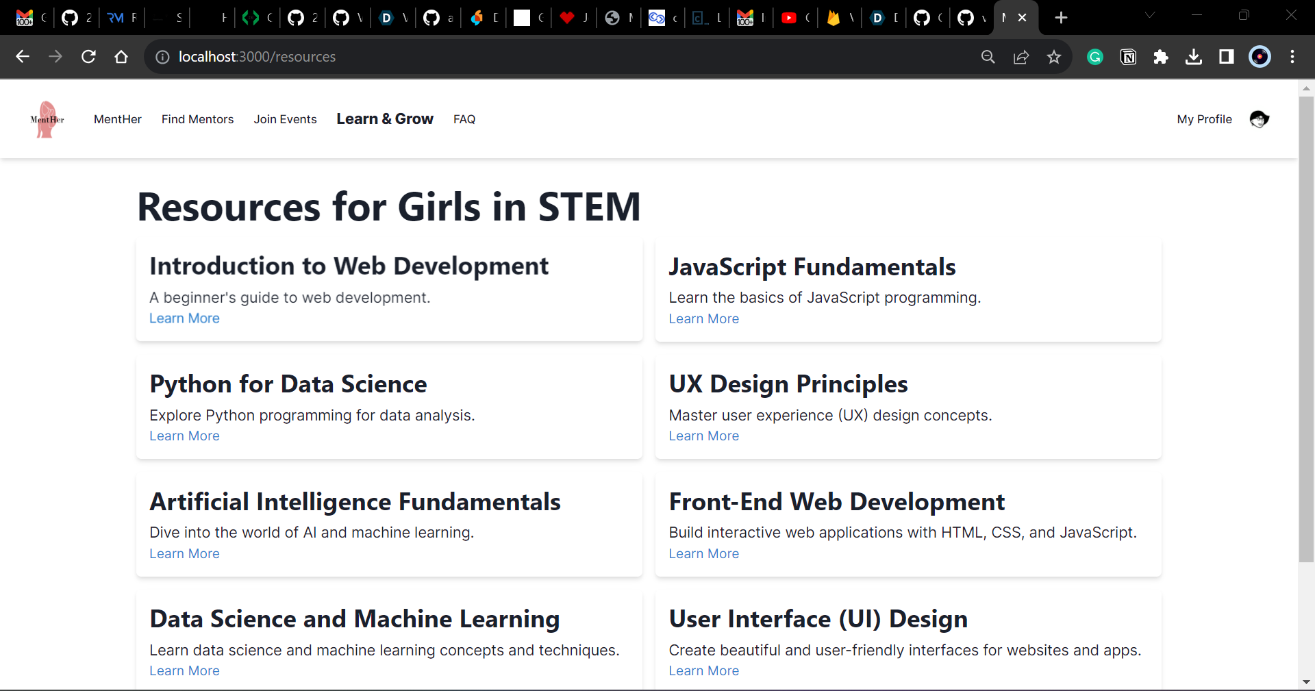1315x691 pixels.
Task: Open the browser home page
Action: click(121, 57)
